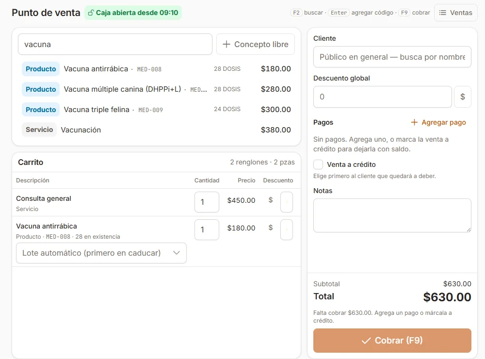
Task: Click the Precio column header
Action: [246, 180]
